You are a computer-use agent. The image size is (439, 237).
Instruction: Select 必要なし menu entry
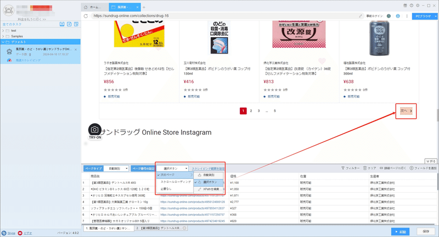pyautogui.click(x=175, y=189)
